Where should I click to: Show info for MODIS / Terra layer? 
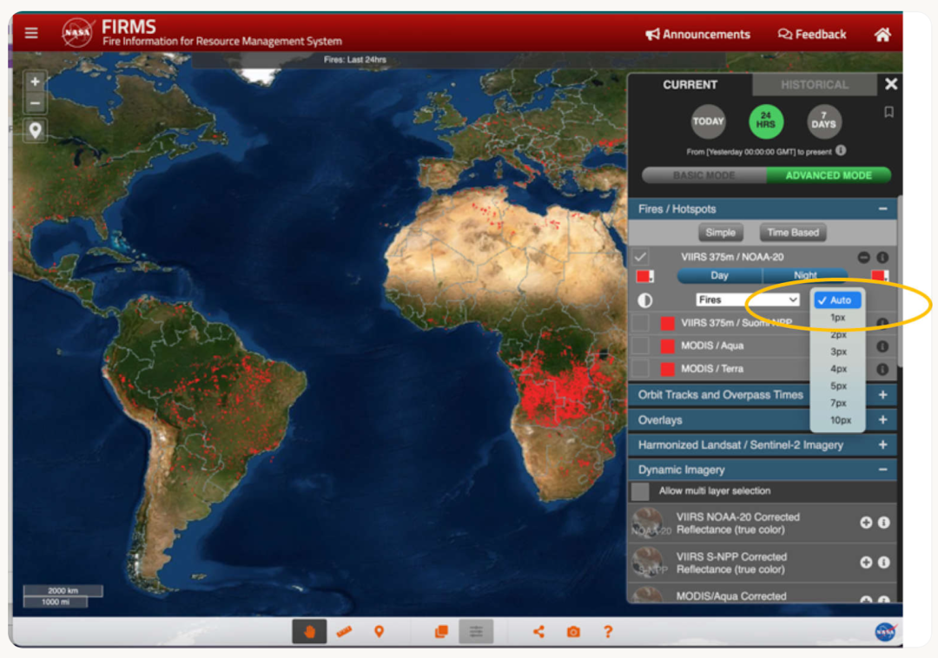[x=882, y=369]
